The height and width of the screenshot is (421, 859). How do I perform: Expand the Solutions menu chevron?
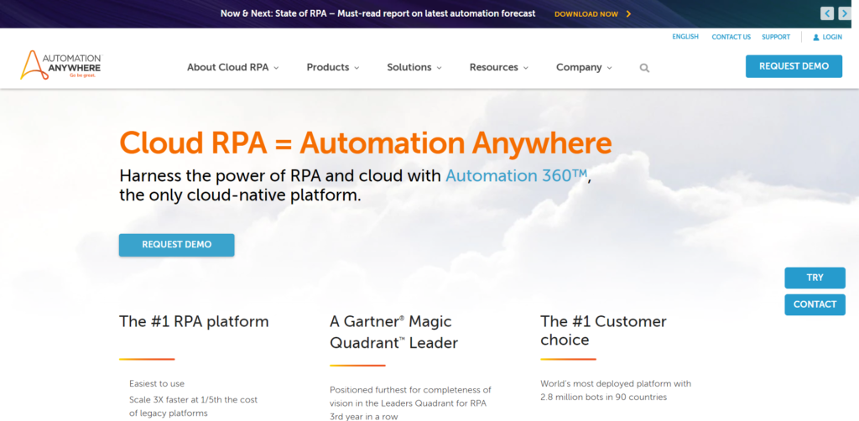pos(439,68)
